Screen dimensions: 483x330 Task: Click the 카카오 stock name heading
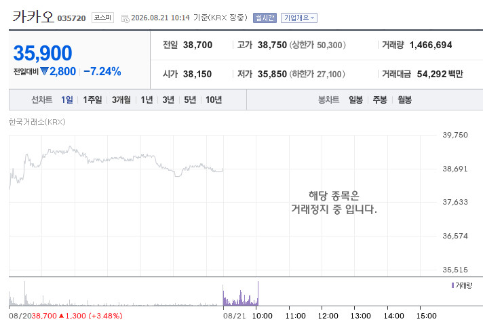point(33,17)
